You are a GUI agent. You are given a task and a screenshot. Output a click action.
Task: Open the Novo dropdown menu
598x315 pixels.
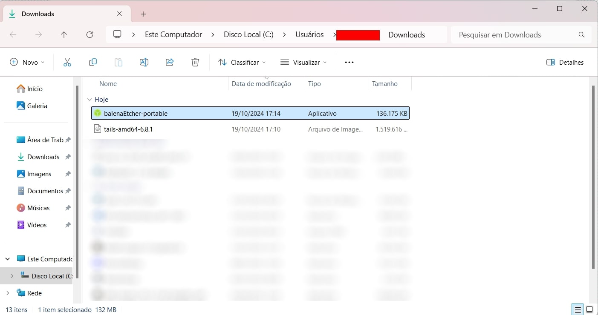point(27,62)
